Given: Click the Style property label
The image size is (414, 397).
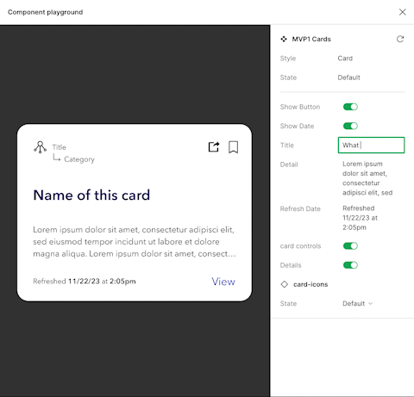Looking at the screenshot, I should coord(288,59).
